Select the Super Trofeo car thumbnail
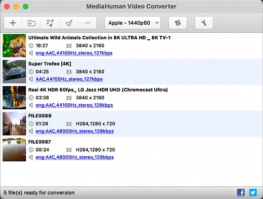 (x=14, y=72)
